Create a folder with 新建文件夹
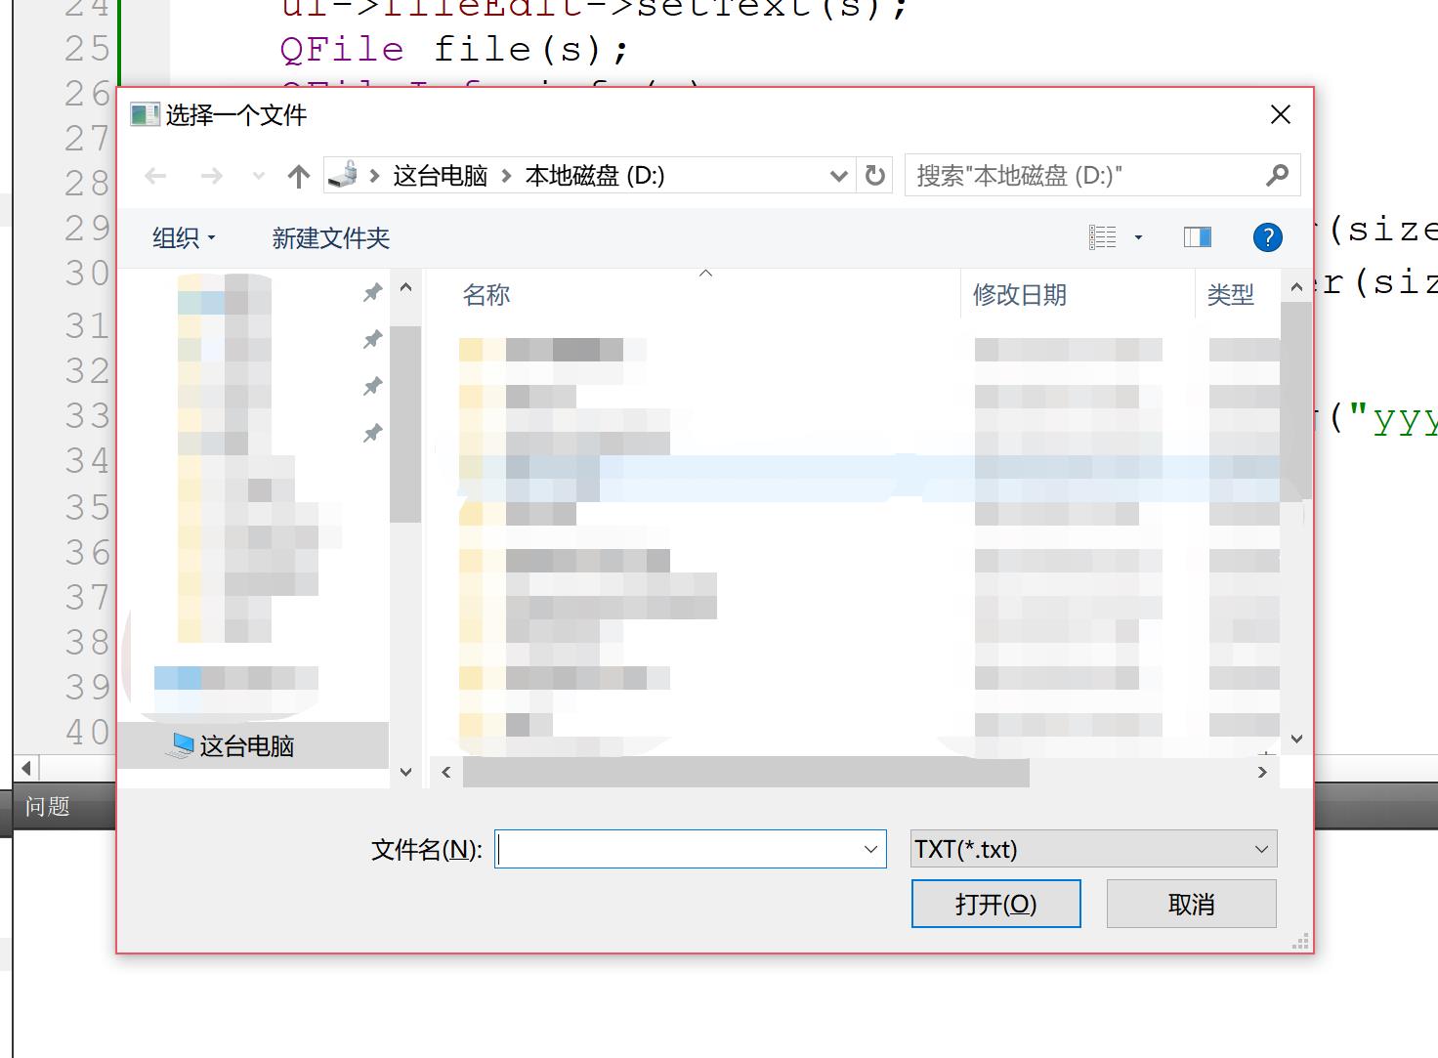Image resolution: width=1438 pixels, height=1058 pixels. pyautogui.click(x=329, y=237)
